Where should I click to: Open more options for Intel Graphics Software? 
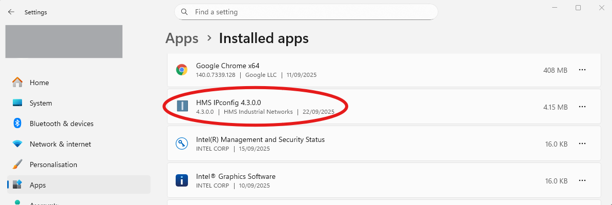[582, 181]
